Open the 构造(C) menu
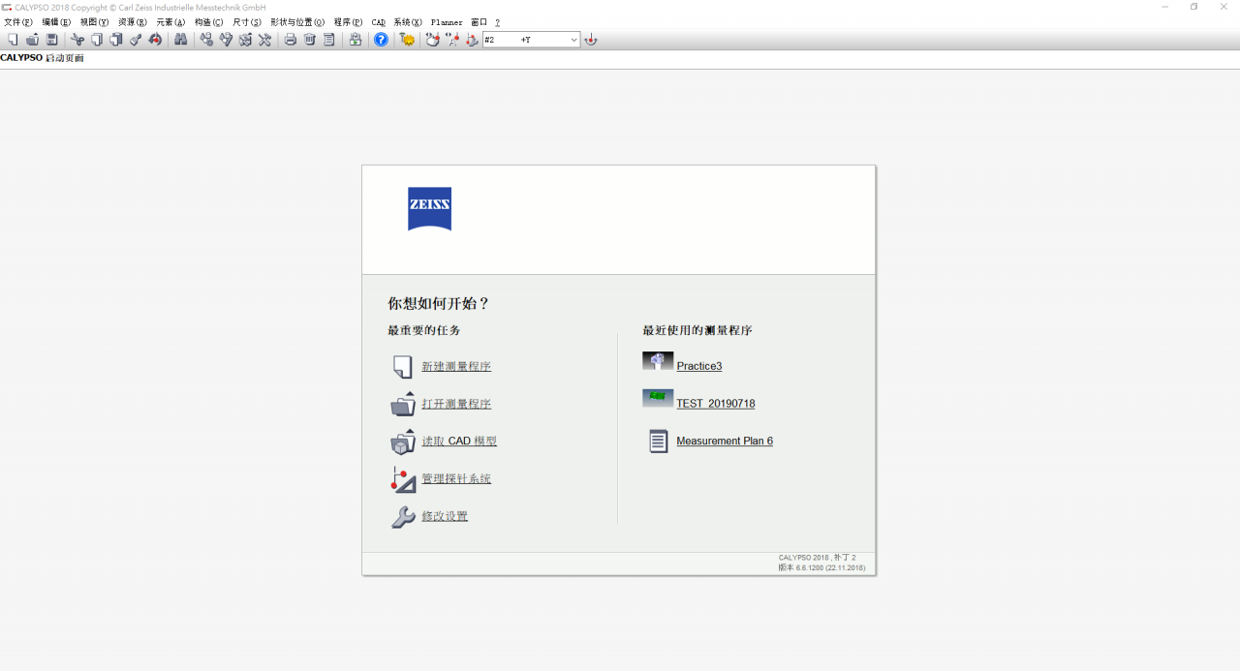This screenshot has width=1240, height=671. point(208,22)
